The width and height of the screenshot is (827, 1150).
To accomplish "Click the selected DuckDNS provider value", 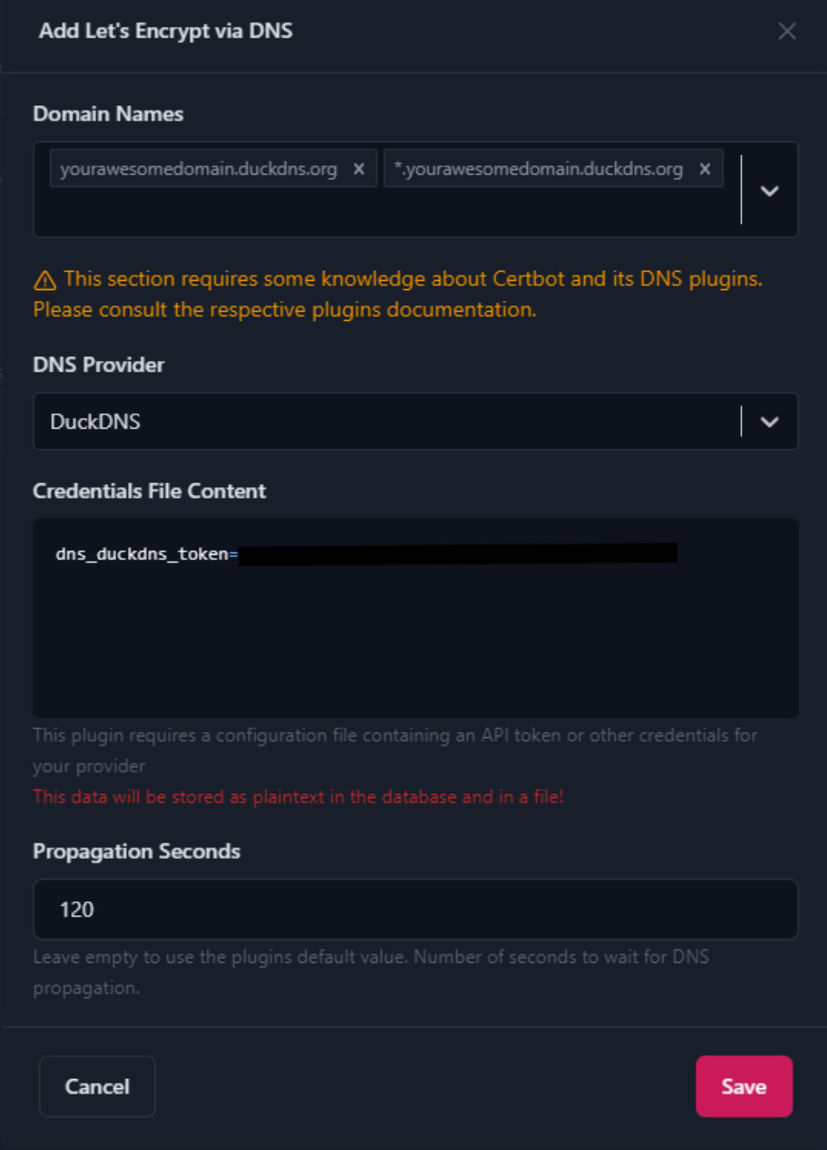I will [95, 422].
